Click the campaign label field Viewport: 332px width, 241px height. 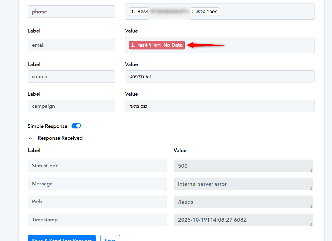pyautogui.click(x=71, y=106)
